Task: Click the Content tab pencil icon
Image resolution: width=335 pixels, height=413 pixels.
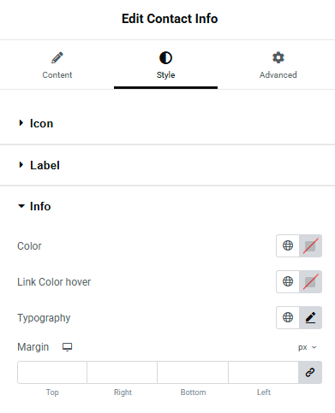Action: 57,57
